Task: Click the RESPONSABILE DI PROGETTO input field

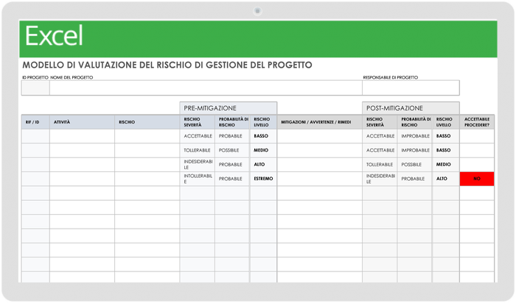Action: coord(411,88)
